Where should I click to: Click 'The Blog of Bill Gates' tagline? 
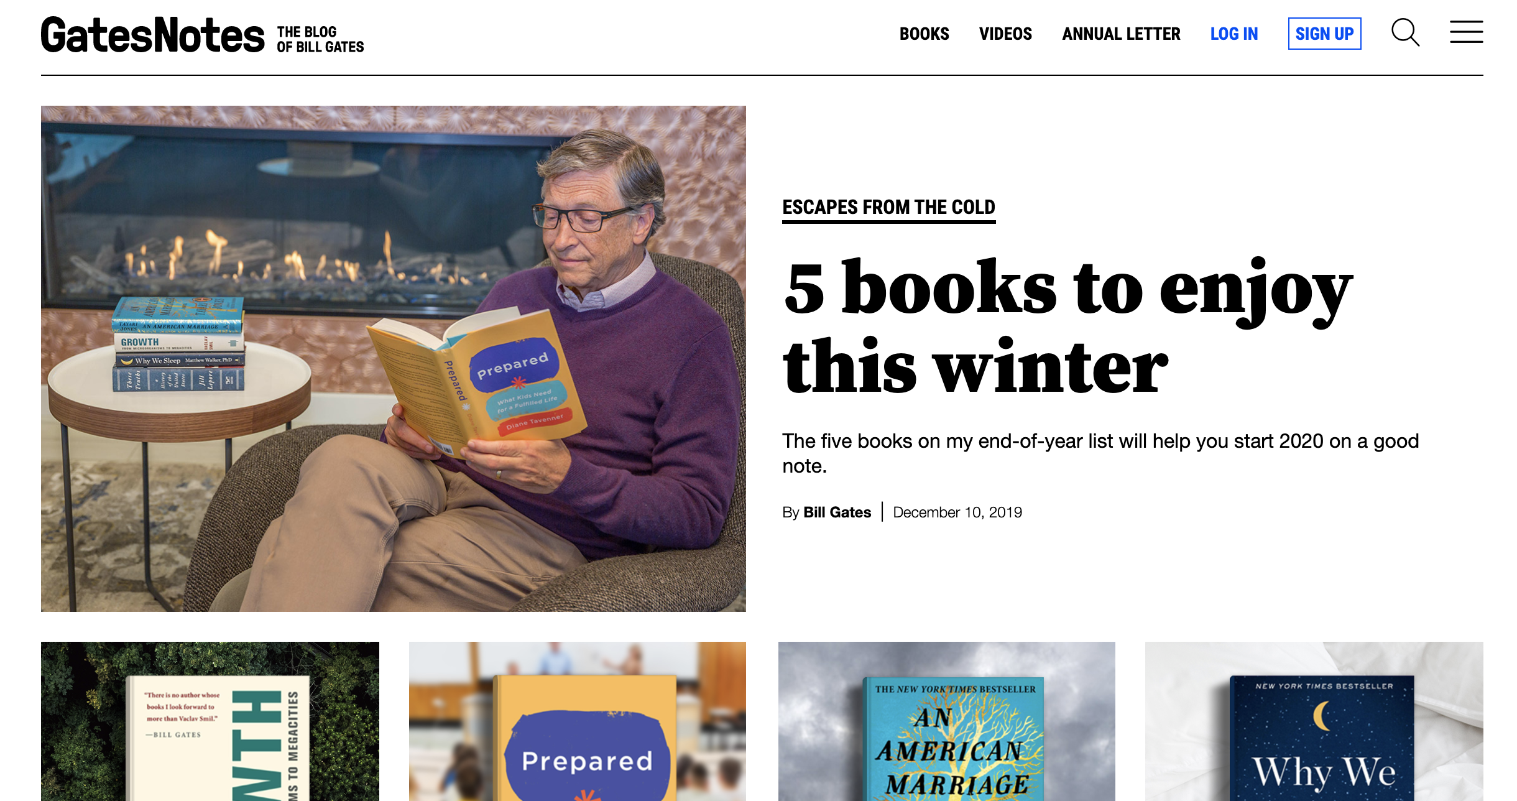320,39
